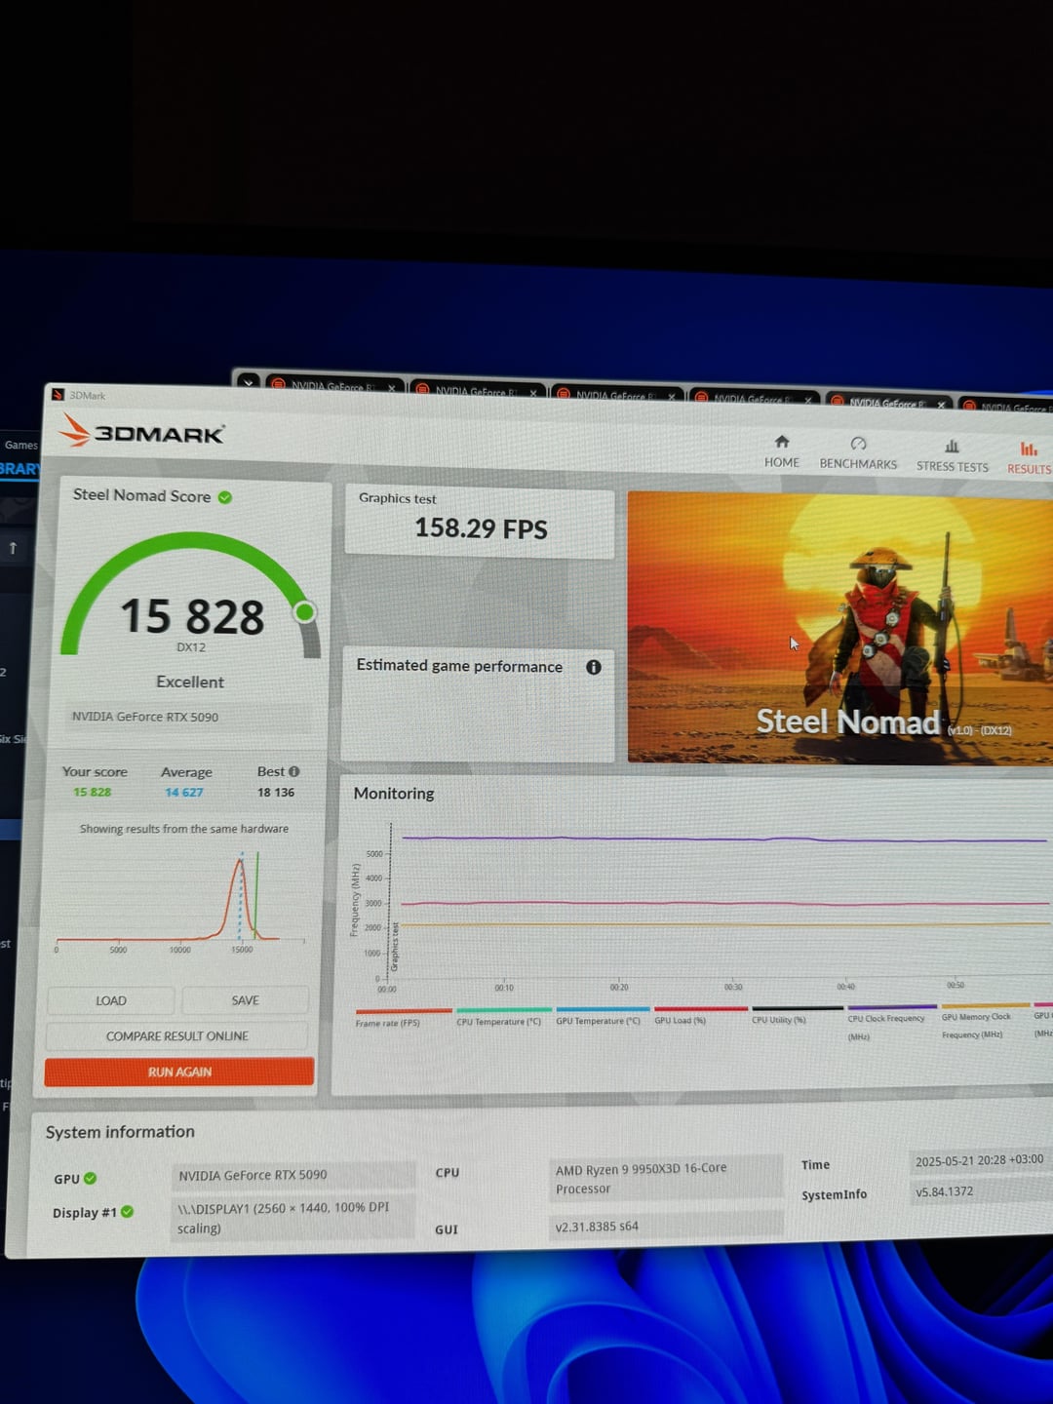Click Your score value 15 828 in green
The image size is (1053, 1404).
point(92,792)
